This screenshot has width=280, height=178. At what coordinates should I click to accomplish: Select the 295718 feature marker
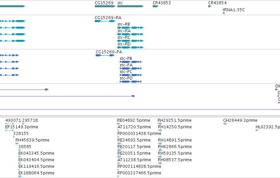(x=23, y=124)
